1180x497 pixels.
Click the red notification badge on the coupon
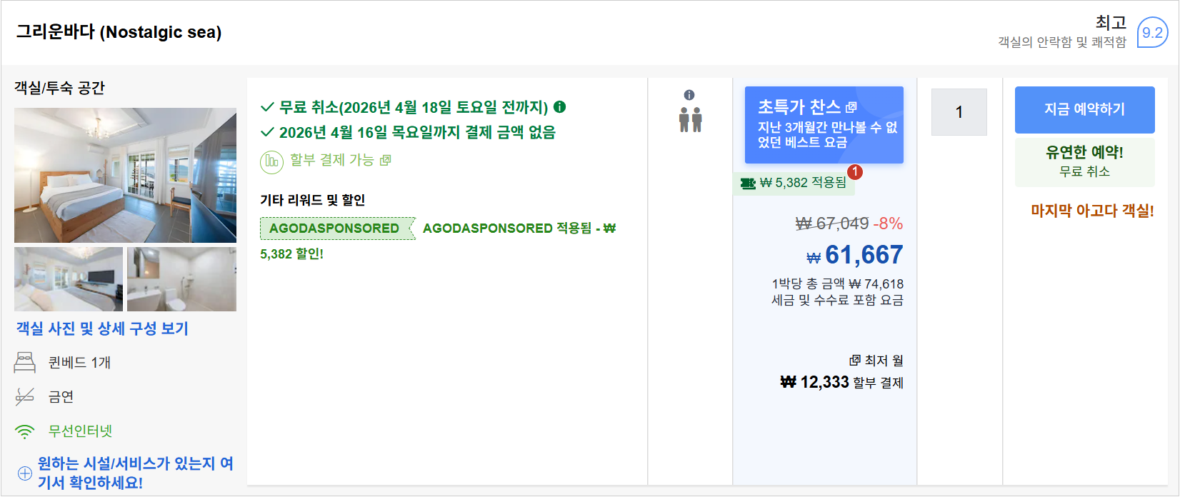pos(856,173)
